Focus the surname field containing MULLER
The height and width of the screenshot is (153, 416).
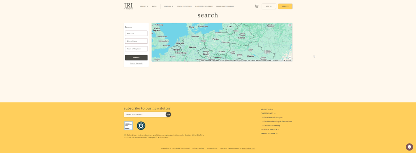[136, 33]
